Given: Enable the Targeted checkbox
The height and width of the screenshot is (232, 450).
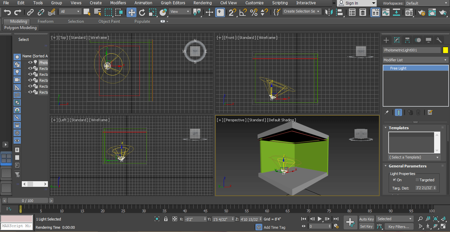Looking at the screenshot, I should point(417,180).
